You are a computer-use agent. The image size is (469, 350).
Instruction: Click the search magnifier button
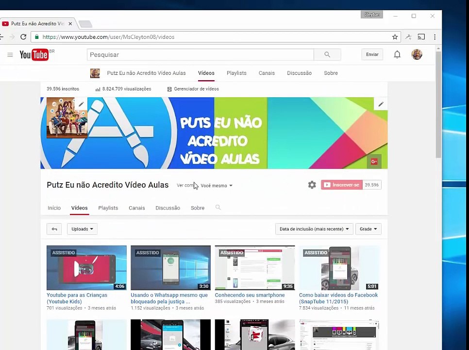pyautogui.click(x=327, y=54)
